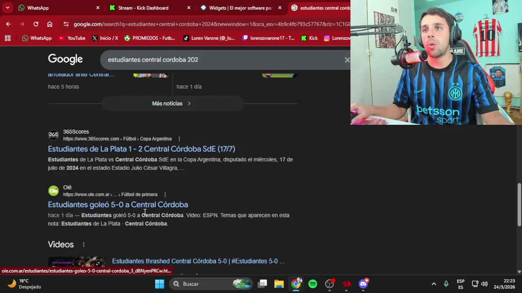Select the estudiantes central cordoba Google tab
Screen dimensions: 522x293
click(x=320, y=8)
